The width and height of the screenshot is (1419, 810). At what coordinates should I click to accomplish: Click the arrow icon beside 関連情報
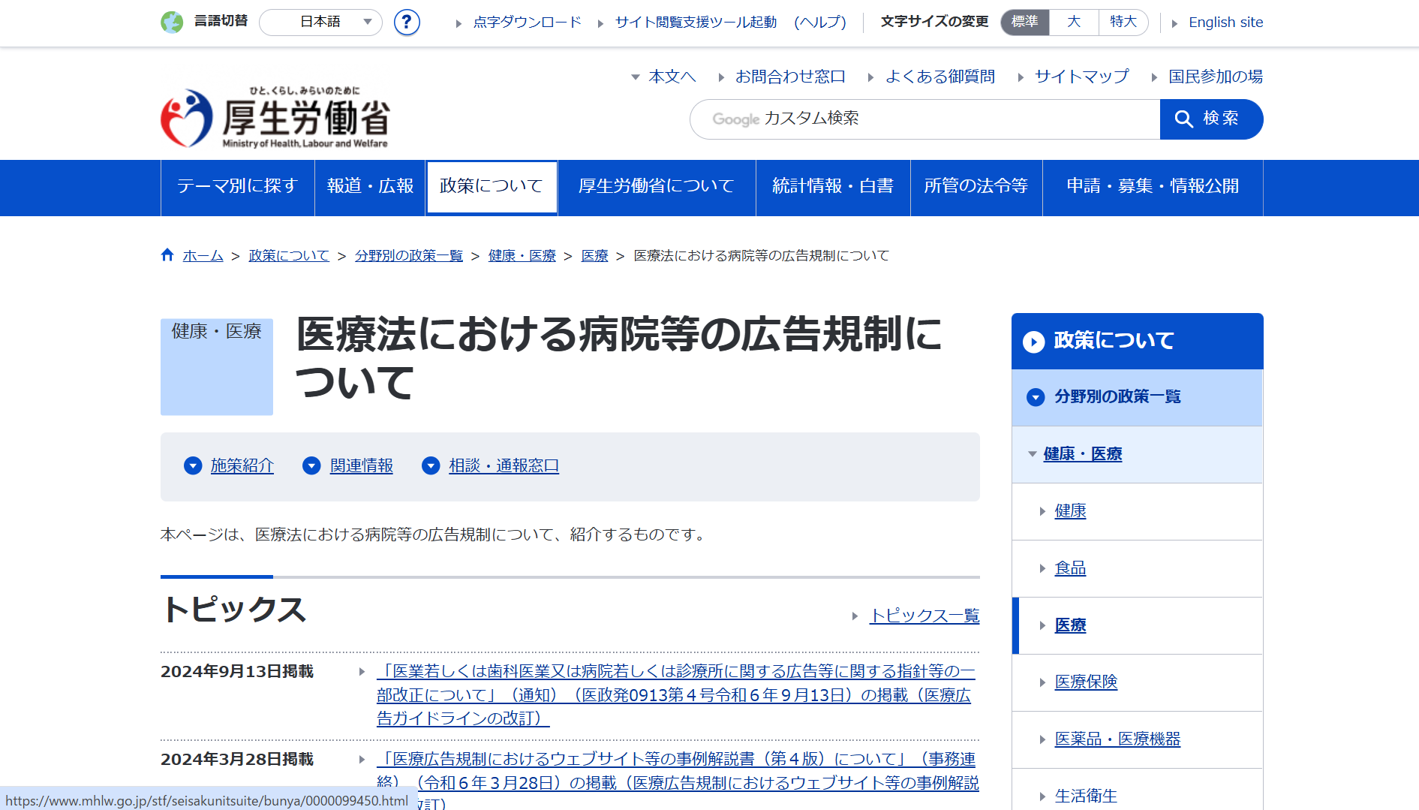pos(311,465)
